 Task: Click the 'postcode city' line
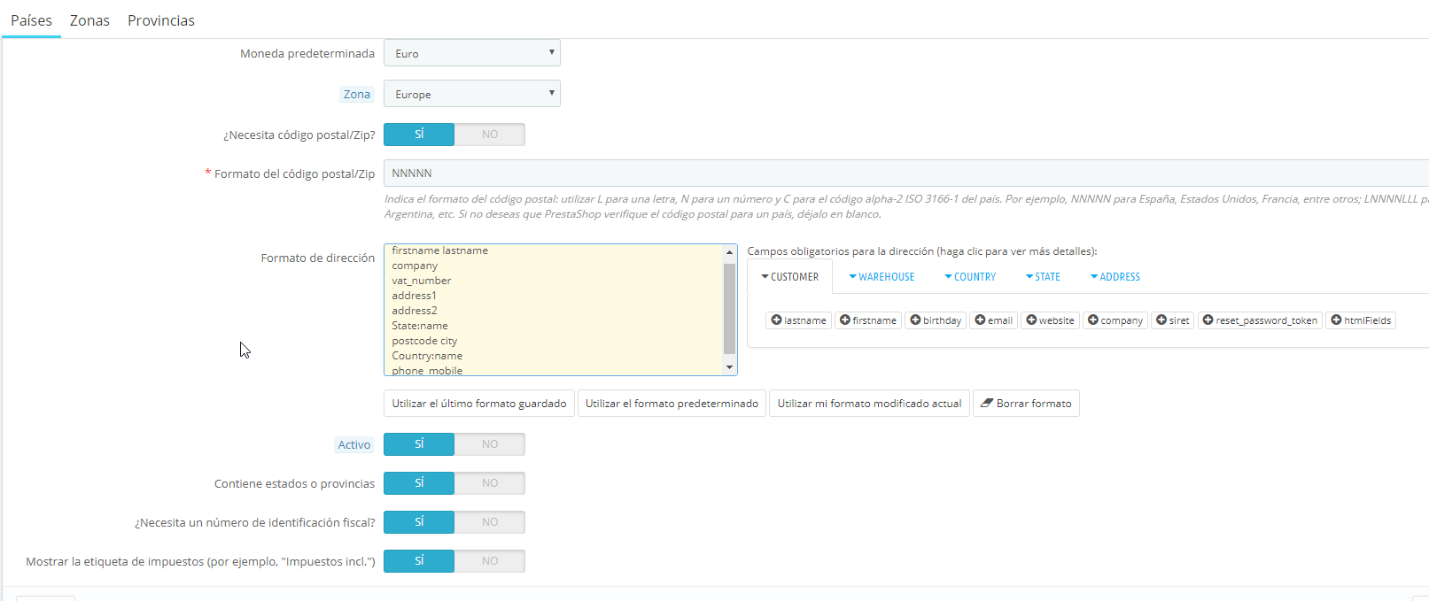[x=425, y=341]
